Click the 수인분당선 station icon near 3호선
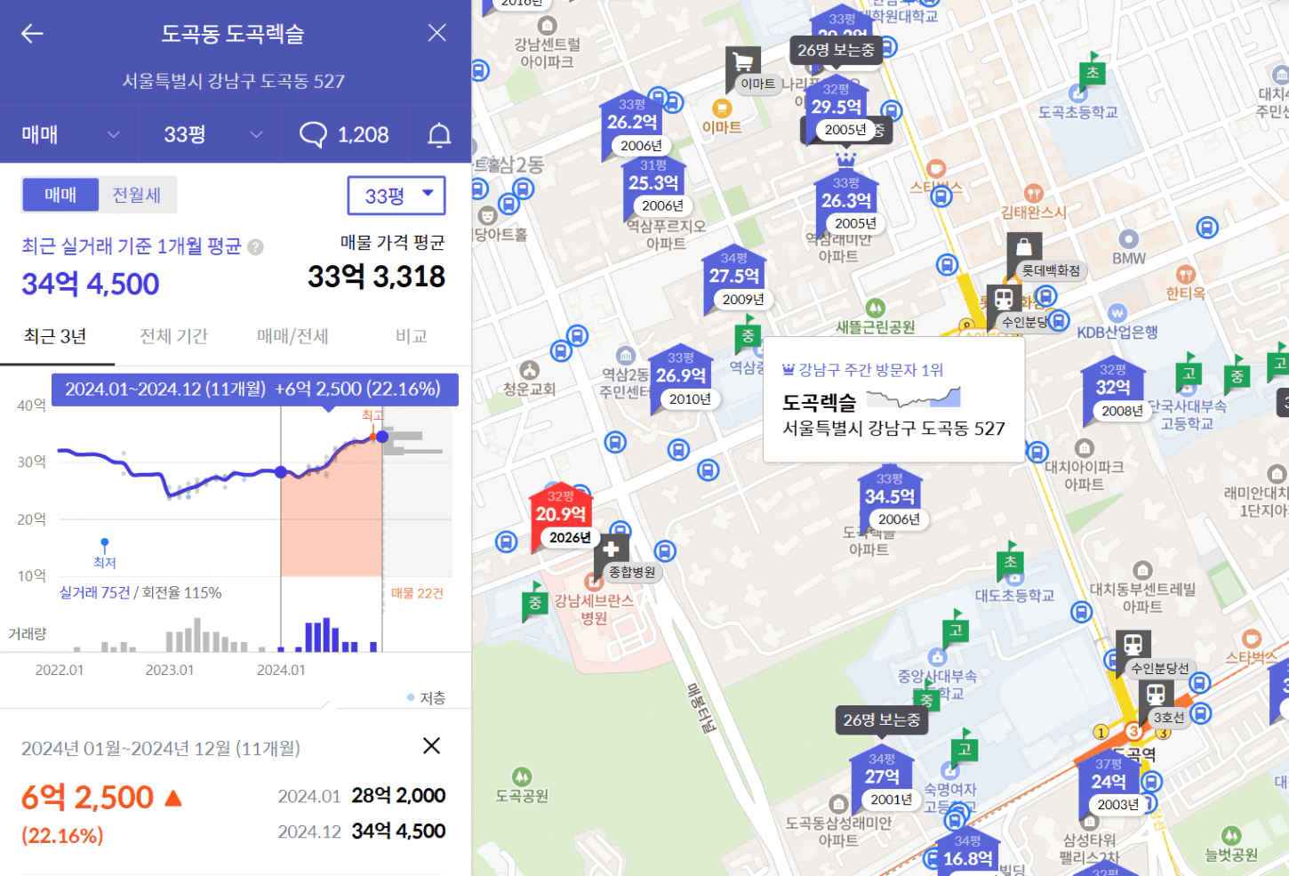1289x876 pixels. (1133, 645)
